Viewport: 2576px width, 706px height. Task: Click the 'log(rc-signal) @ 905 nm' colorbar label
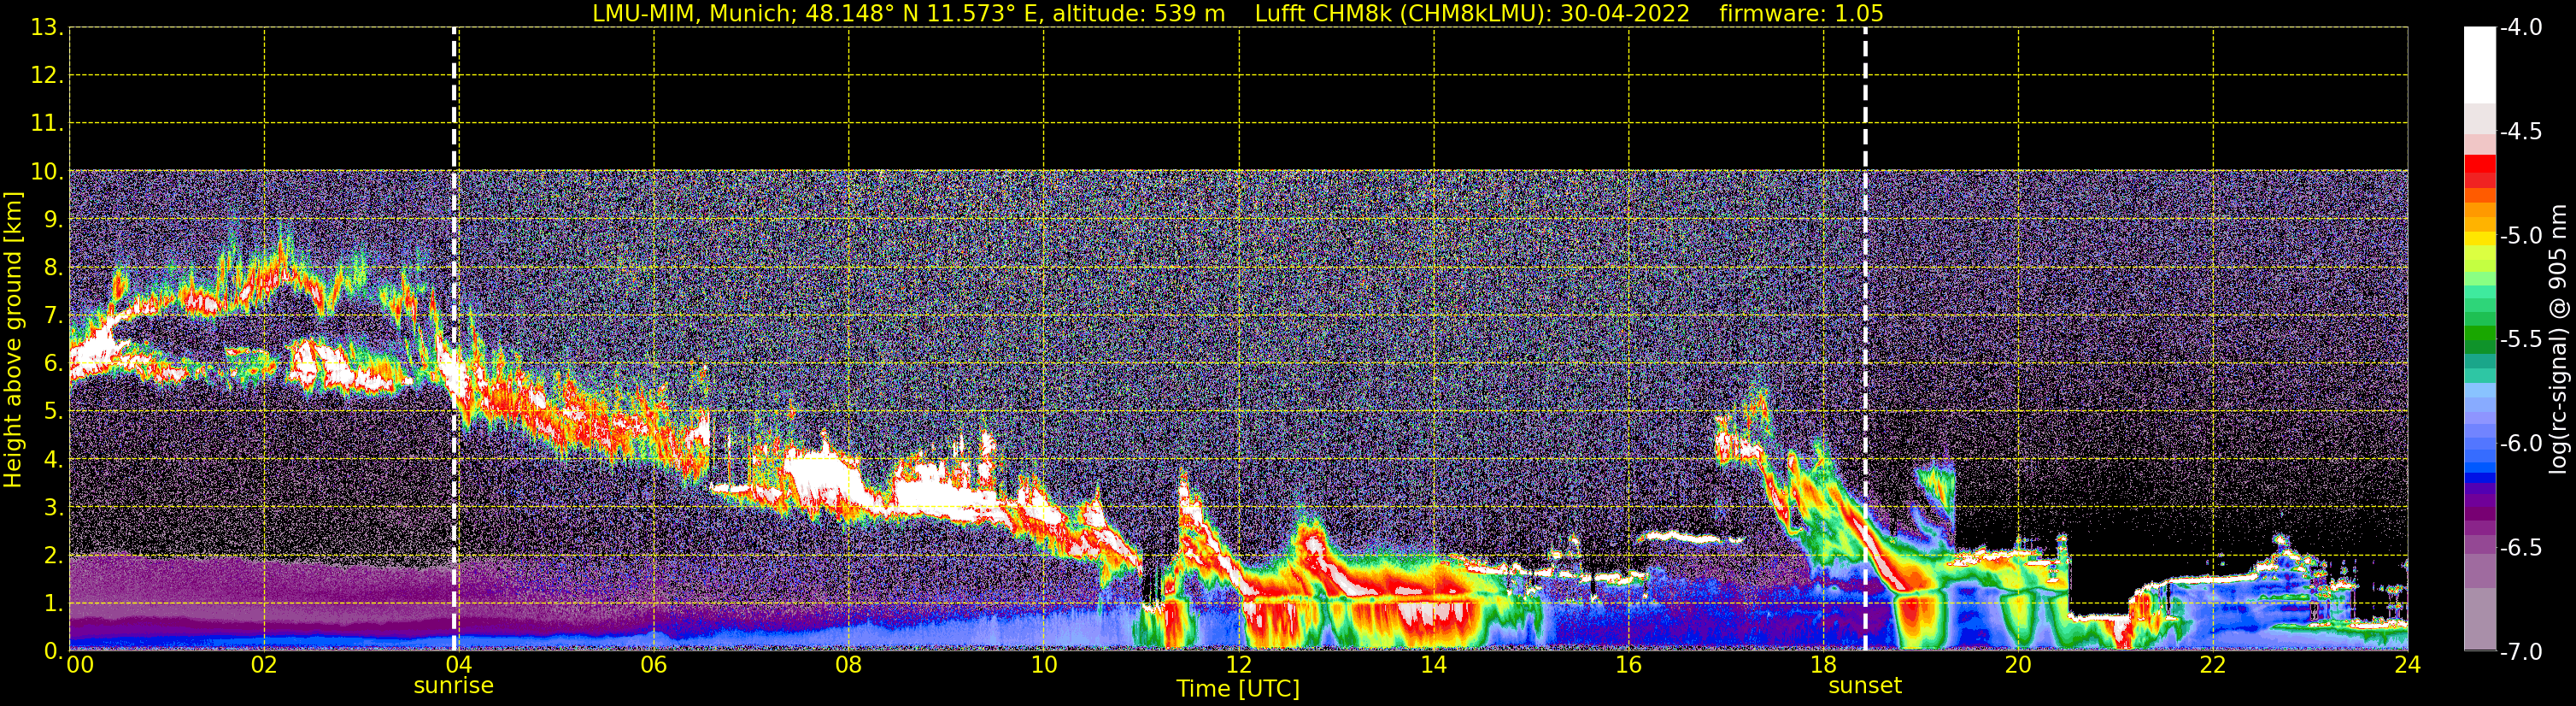tap(2558, 339)
